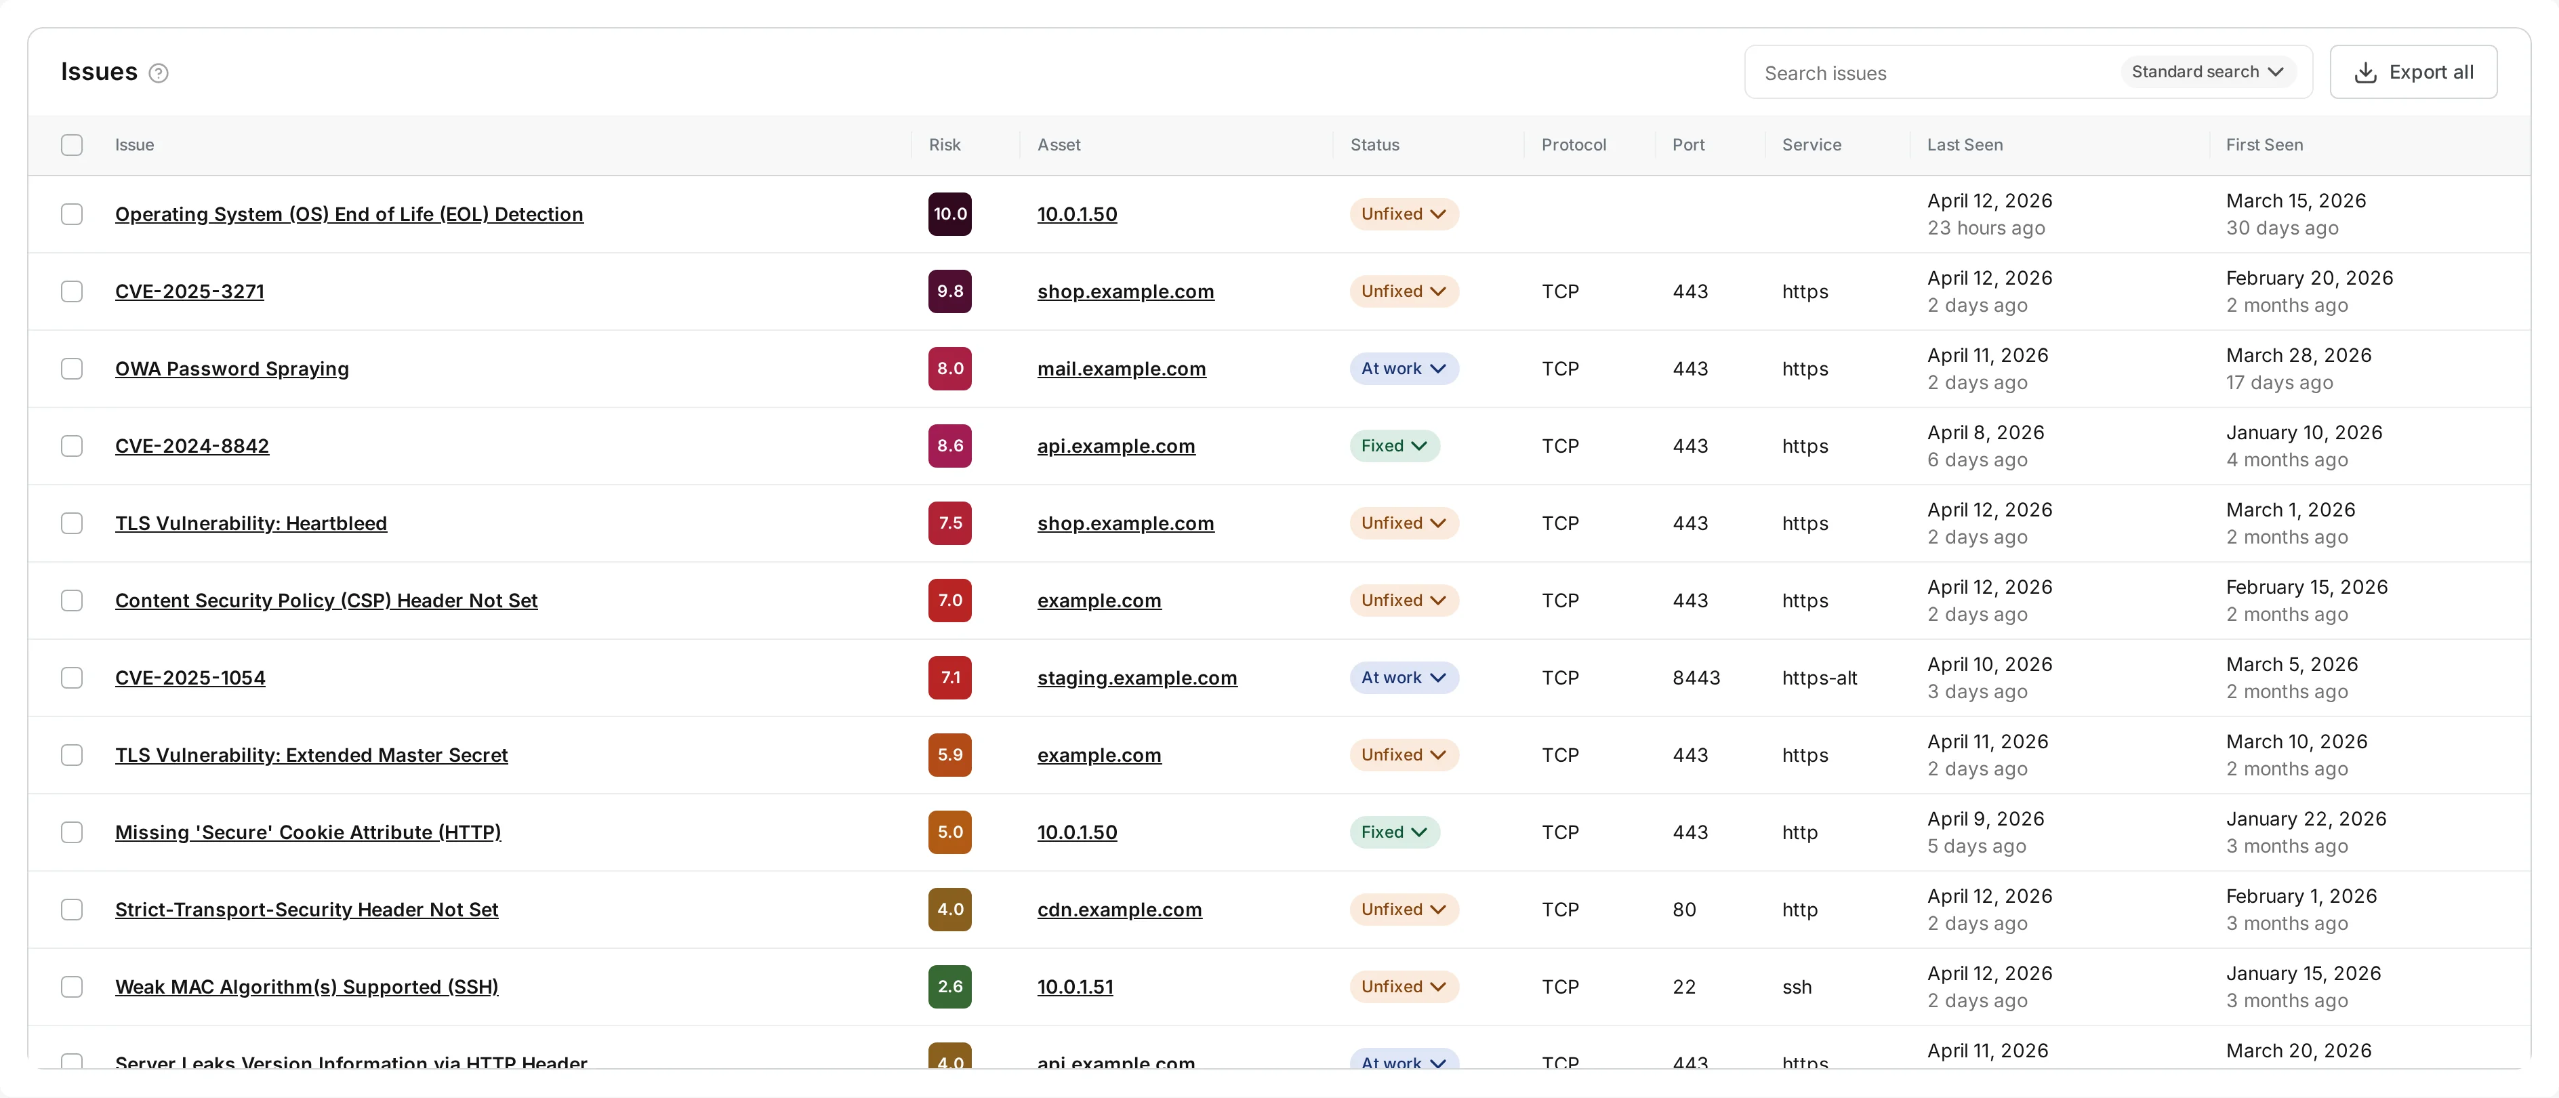Expand the Unfixed status dropdown for CVE-2025-3271

(1403, 291)
